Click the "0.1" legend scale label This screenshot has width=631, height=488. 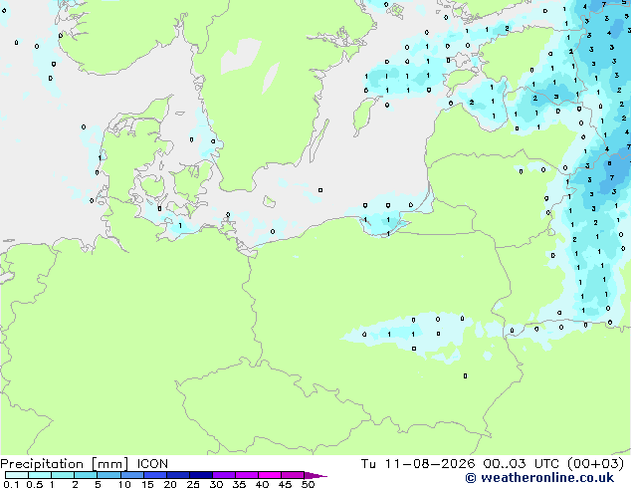pyautogui.click(x=11, y=484)
